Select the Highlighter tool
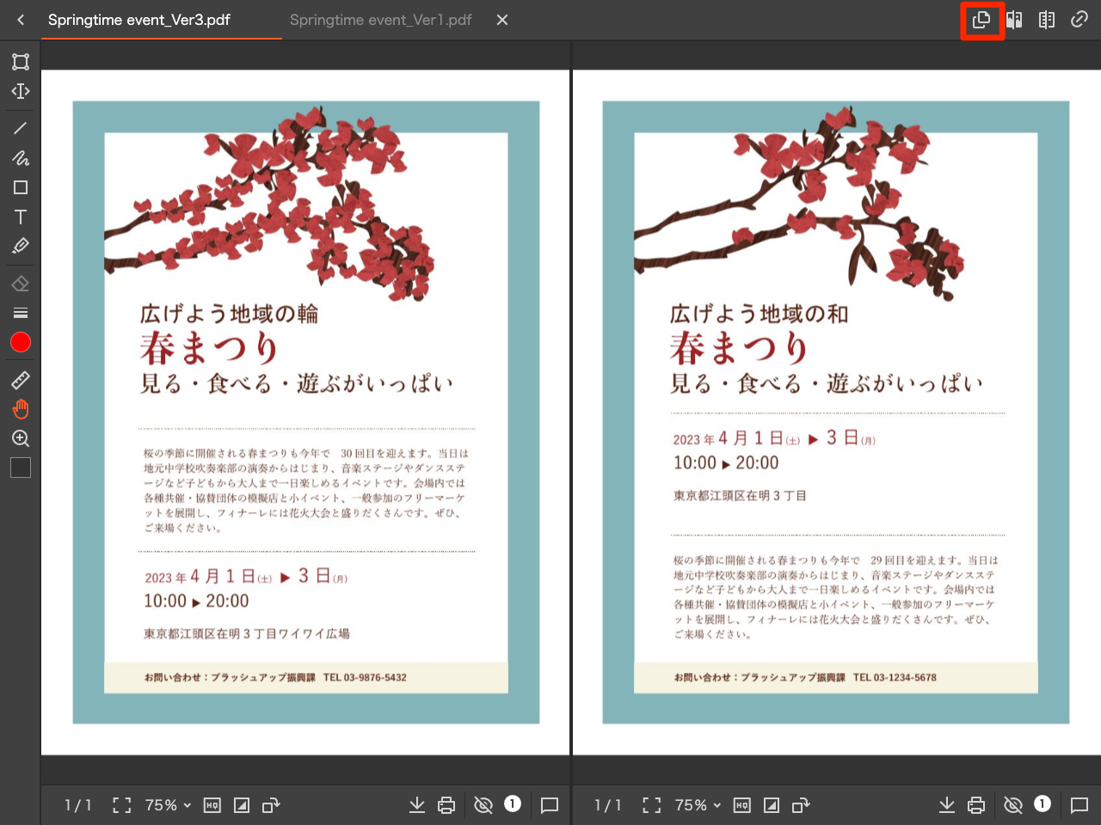Screen dimensions: 1101x825 [20, 246]
